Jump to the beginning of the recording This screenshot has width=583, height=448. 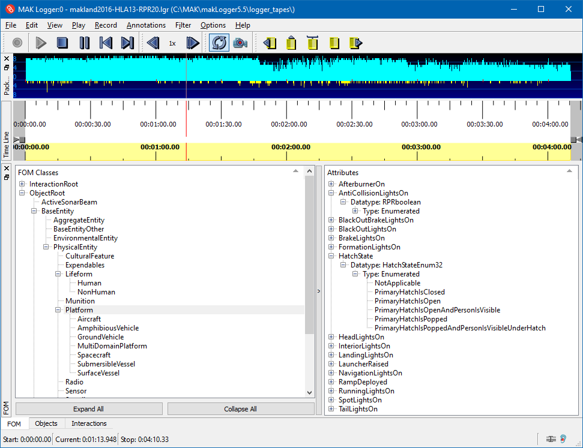pyautogui.click(x=105, y=43)
